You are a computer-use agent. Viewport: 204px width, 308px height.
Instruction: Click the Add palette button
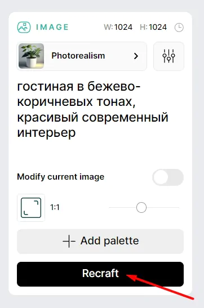coord(100,241)
